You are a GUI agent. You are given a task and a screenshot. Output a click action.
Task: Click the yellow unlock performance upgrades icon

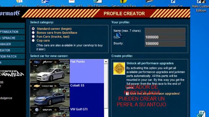coord(119,68)
